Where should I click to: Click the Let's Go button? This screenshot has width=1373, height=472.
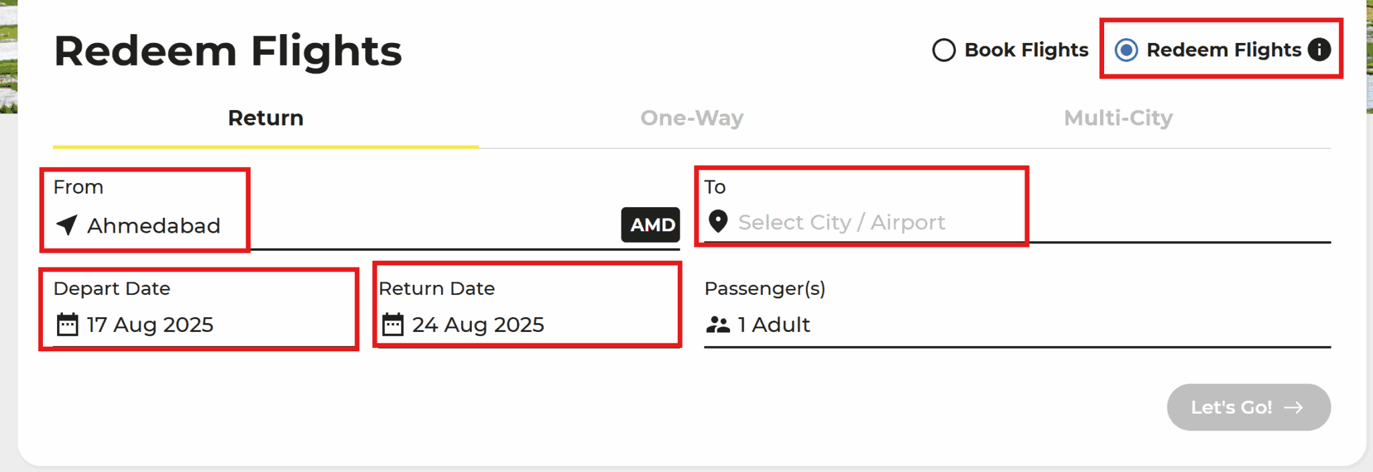click(x=1248, y=407)
